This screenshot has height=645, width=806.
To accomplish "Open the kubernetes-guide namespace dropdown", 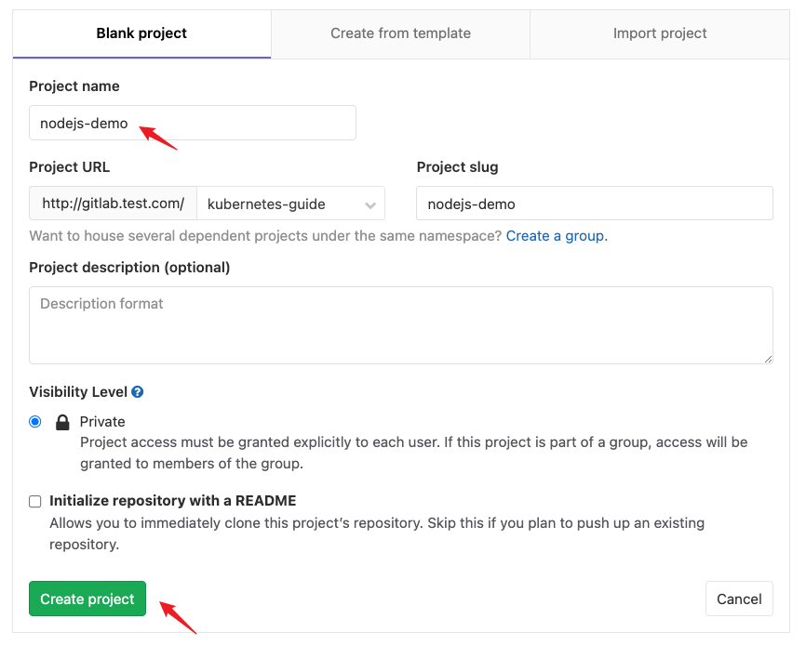I will coord(290,204).
